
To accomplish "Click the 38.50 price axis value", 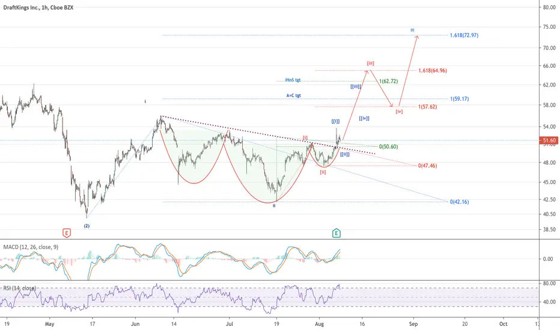I will (x=549, y=229).
